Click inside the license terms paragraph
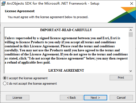Viewport: 136px width, 103px height. [66, 50]
